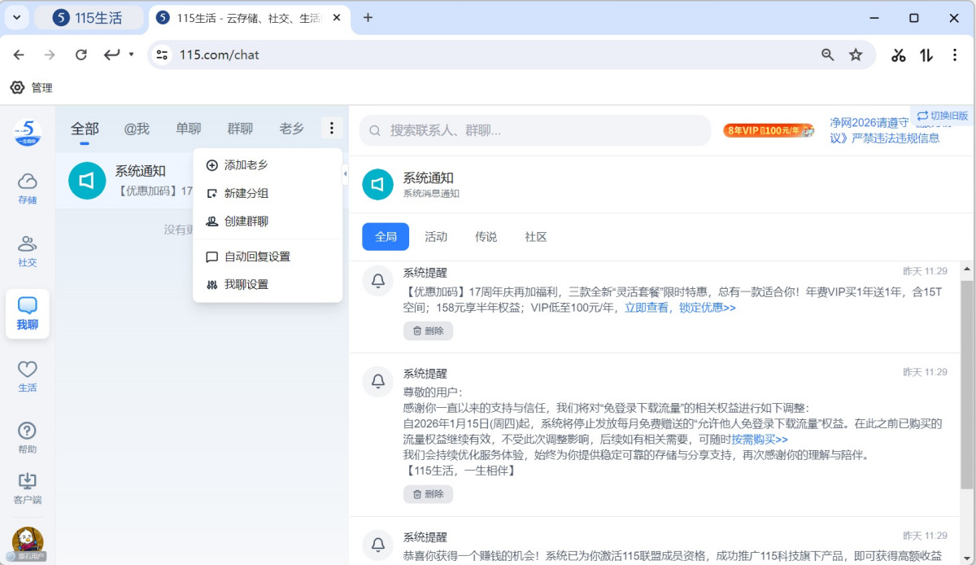Choose 添加老乡 from the menu
This screenshot has height=565, width=976.
click(246, 165)
